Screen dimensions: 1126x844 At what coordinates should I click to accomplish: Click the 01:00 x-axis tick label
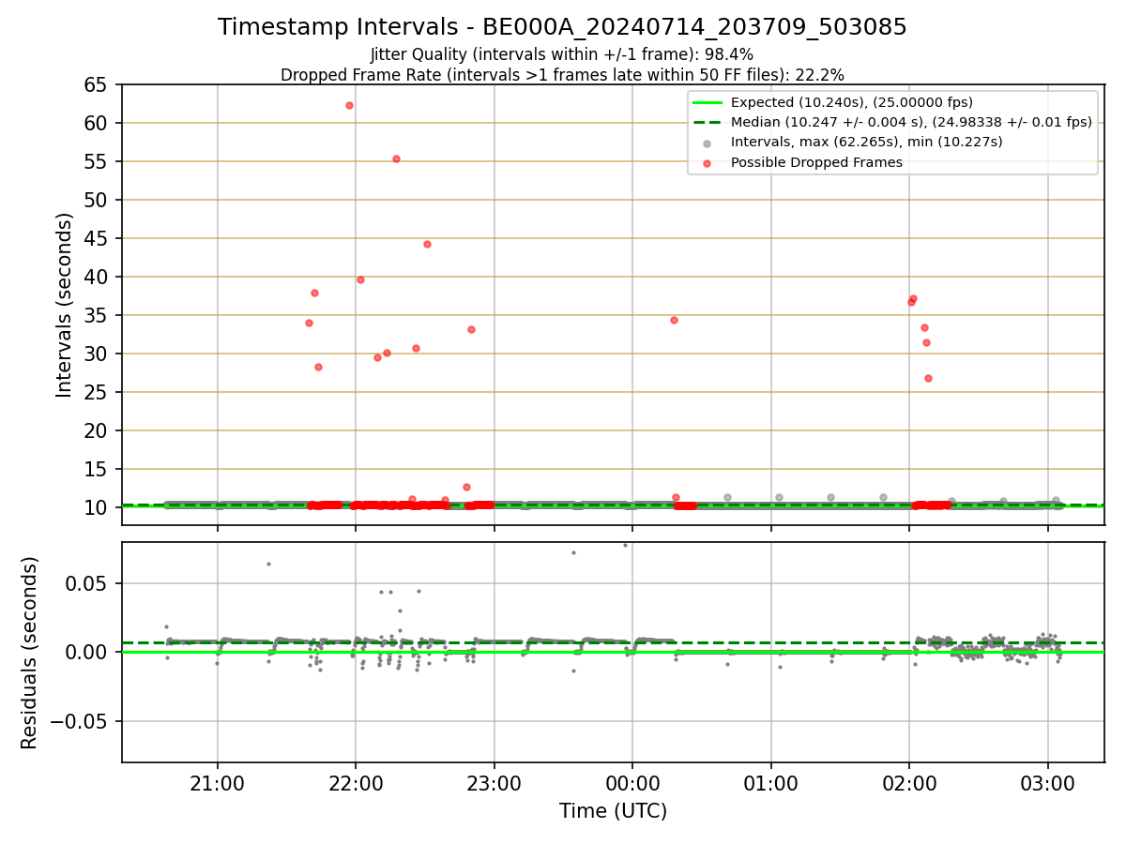pos(771,782)
